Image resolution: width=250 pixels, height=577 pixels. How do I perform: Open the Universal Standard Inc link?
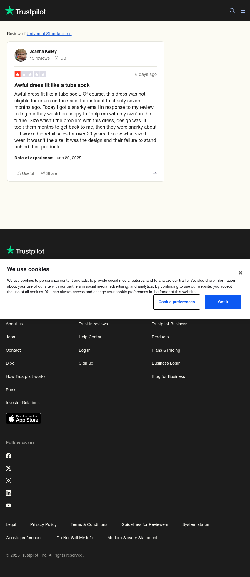(49, 34)
